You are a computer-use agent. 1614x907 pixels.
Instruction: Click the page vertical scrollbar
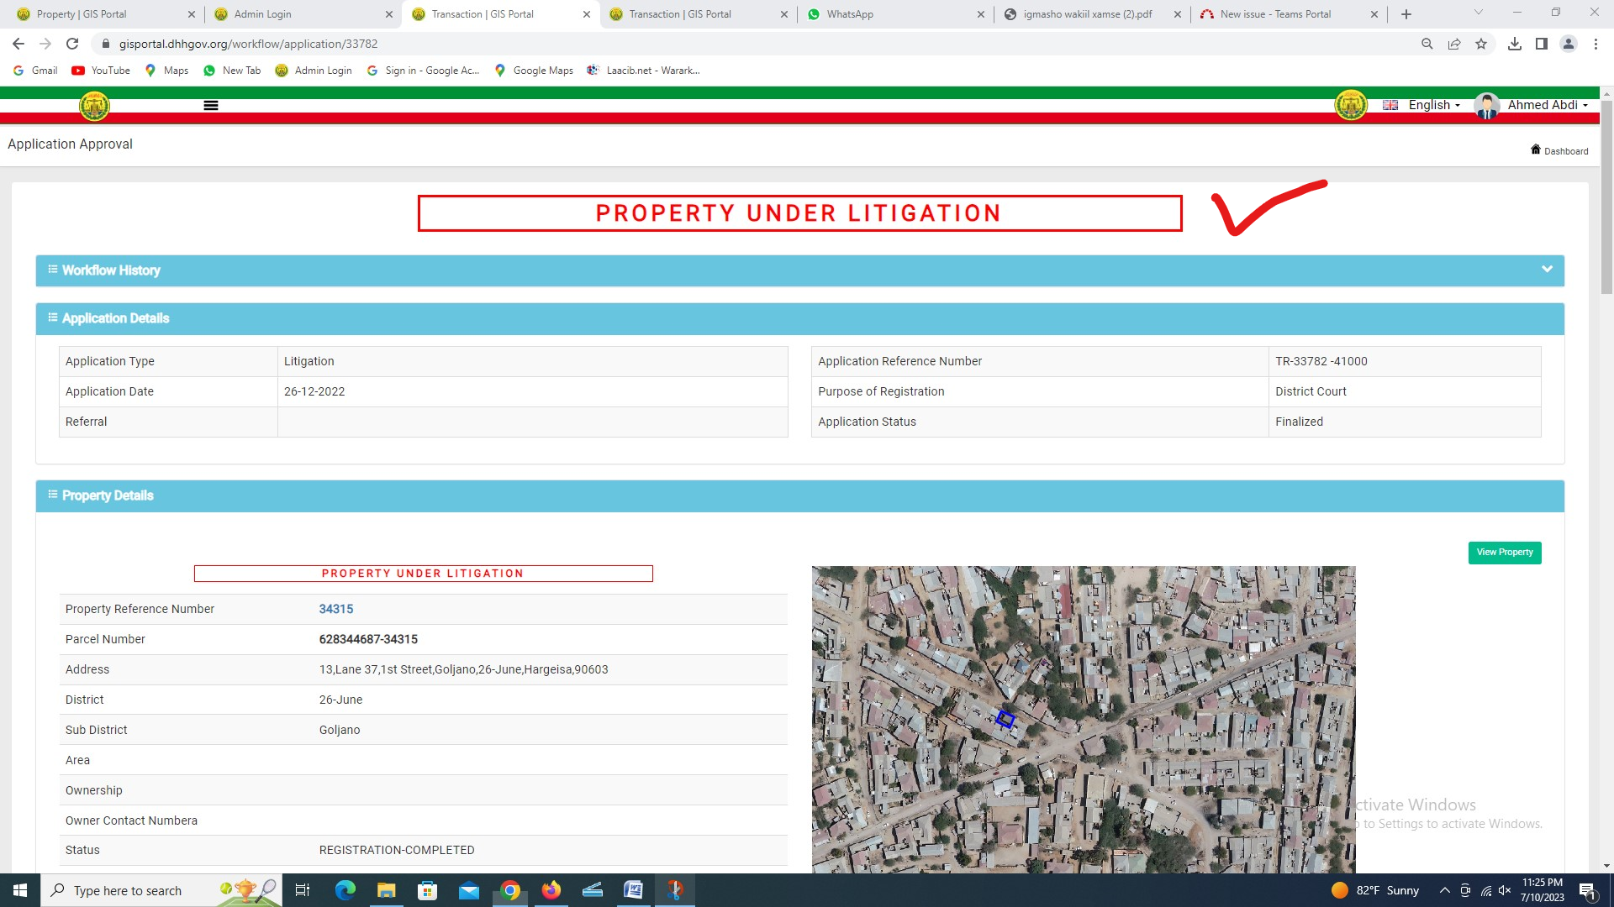click(1606, 197)
